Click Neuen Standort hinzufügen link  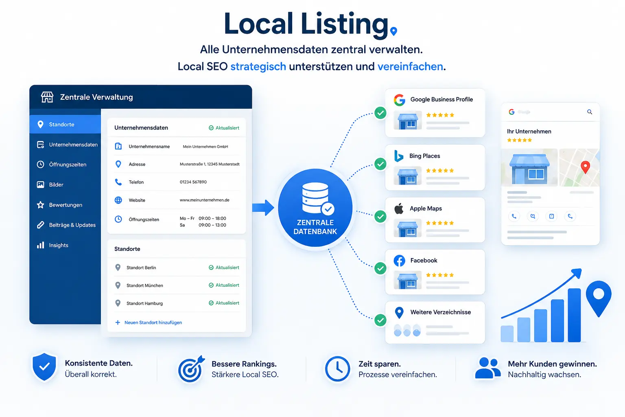click(149, 323)
